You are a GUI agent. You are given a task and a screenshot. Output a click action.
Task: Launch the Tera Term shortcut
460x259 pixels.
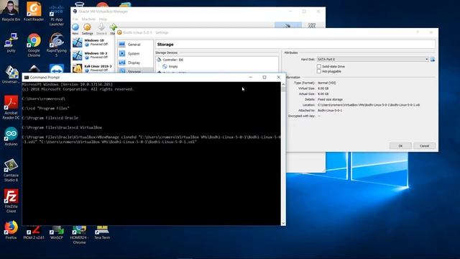pyautogui.click(x=102, y=232)
